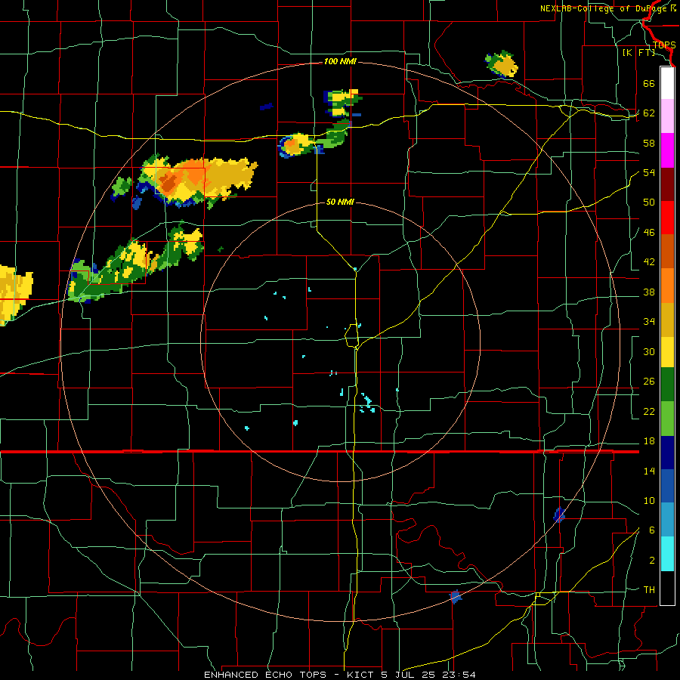Pick the maroon swatch in the color scale

click(667, 184)
